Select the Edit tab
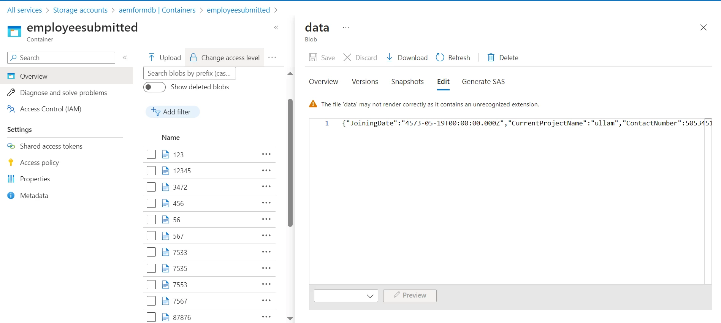721x323 pixels. click(443, 82)
